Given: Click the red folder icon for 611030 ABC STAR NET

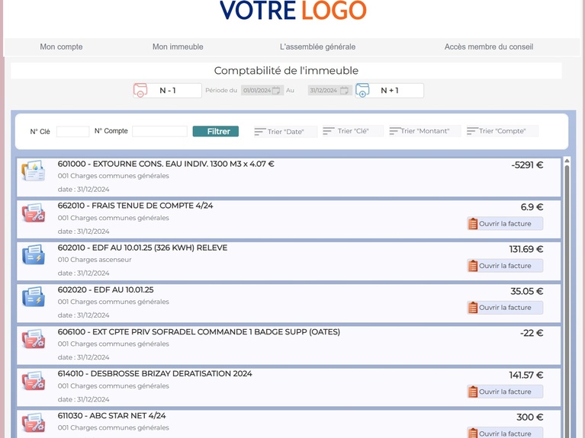Looking at the screenshot, I should (x=34, y=423).
